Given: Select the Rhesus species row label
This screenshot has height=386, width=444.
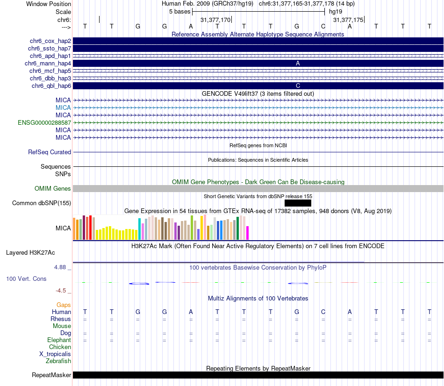Looking at the screenshot, I should coord(61,319).
